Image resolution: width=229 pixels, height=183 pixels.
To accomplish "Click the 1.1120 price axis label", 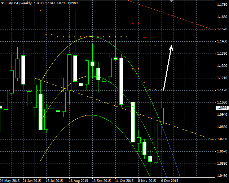I will point(222,90).
